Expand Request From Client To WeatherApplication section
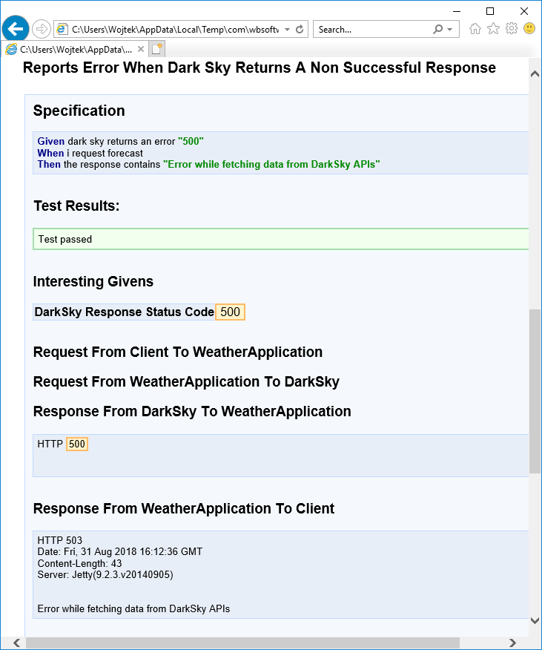The height and width of the screenshot is (650, 542). pos(178,352)
